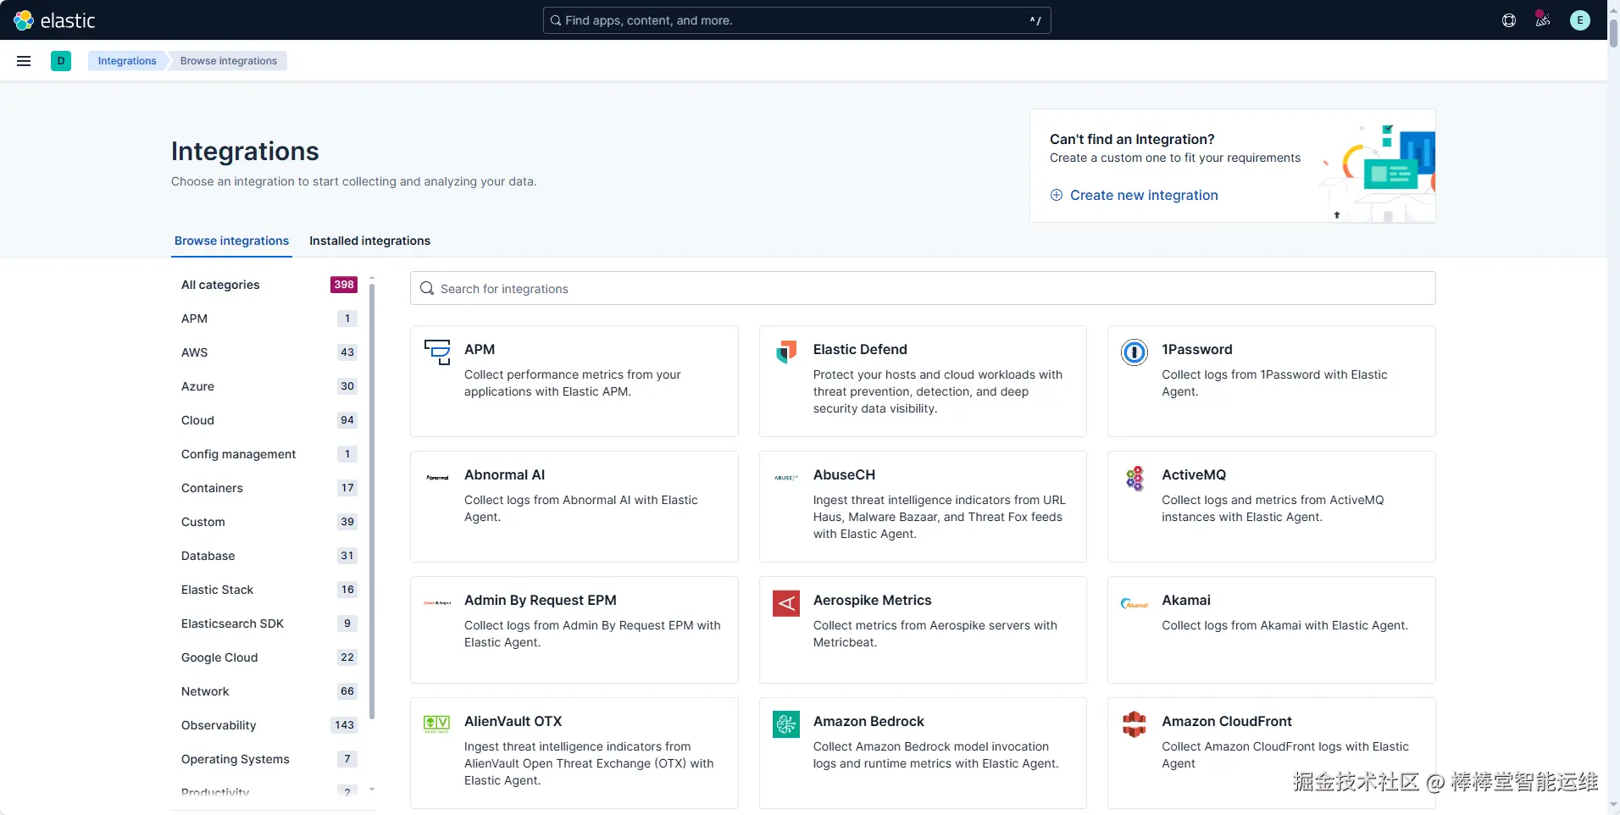Open the hamburger navigation menu
Image resolution: width=1620 pixels, height=815 pixels.
point(24,61)
